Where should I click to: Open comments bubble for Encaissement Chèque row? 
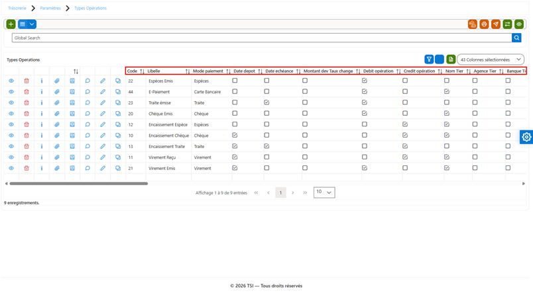[x=88, y=136]
